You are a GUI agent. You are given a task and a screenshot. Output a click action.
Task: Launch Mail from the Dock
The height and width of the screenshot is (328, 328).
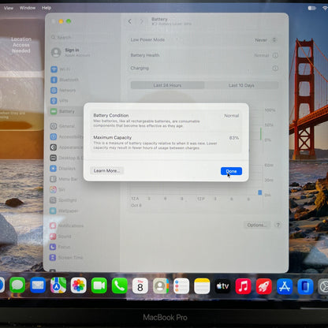[38, 285]
